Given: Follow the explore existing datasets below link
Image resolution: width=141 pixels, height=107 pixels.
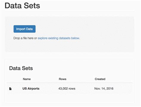Looking at the screenshot, I should [x=59, y=38].
